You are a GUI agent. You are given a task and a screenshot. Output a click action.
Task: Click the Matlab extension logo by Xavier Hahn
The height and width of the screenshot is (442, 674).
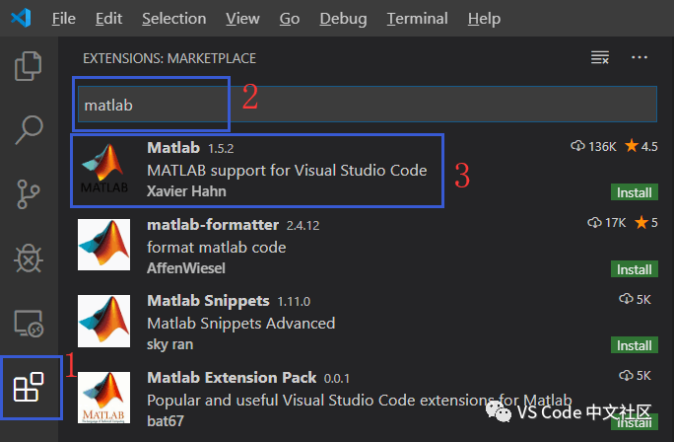[x=104, y=169]
